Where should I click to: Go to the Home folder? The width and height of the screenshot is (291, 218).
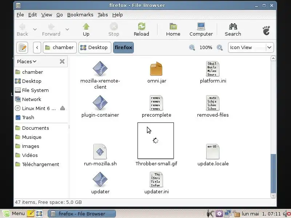coord(173,29)
